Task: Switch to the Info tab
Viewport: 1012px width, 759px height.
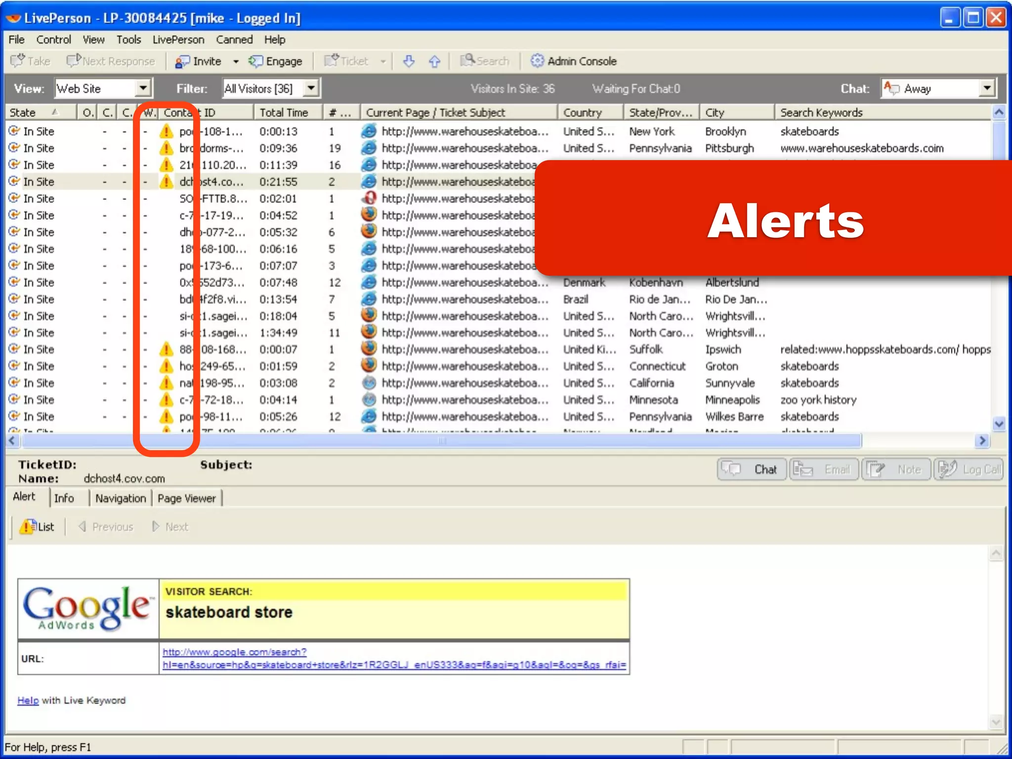Action: tap(64, 498)
